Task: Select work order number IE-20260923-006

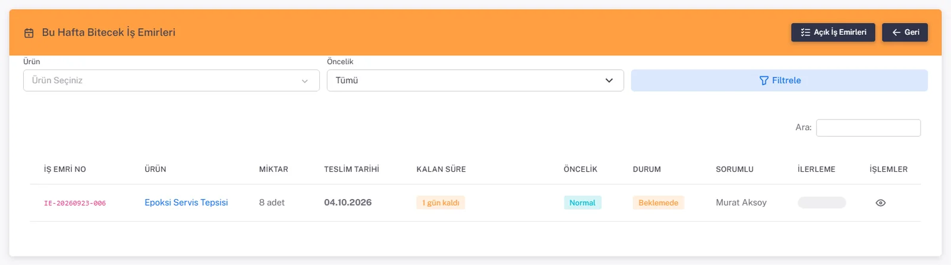Action: tap(75, 203)
